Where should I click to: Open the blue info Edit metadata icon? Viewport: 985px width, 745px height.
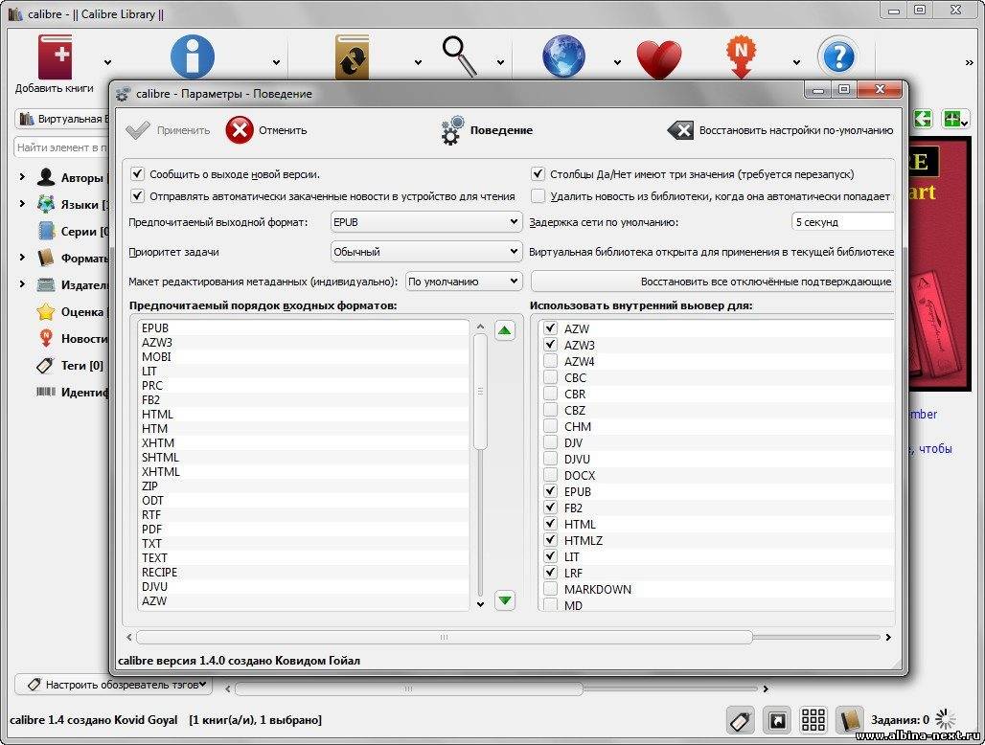[193, 56]
